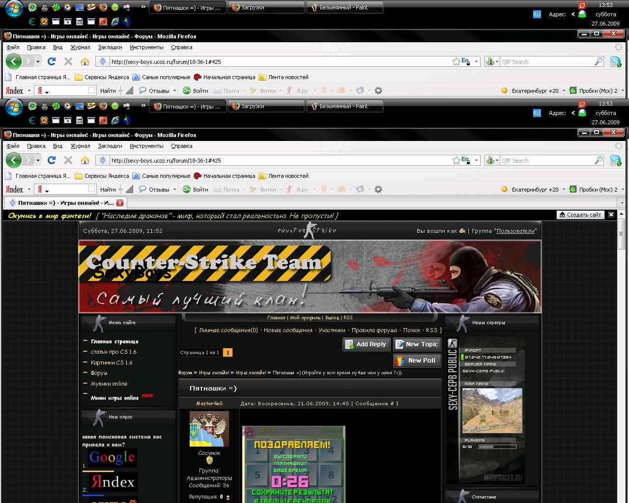The height and width of the screenshot is (503, 629).
Task: Click Stop icon in the topmost Firefox header copy
Action: click(68, 61)
